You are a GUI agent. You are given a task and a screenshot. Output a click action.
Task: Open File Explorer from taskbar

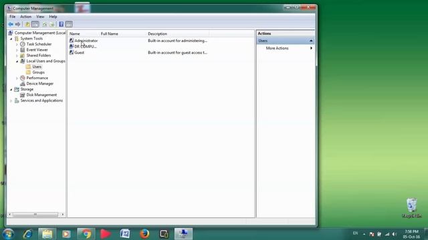pyautogui.click(x=47, y=234)
